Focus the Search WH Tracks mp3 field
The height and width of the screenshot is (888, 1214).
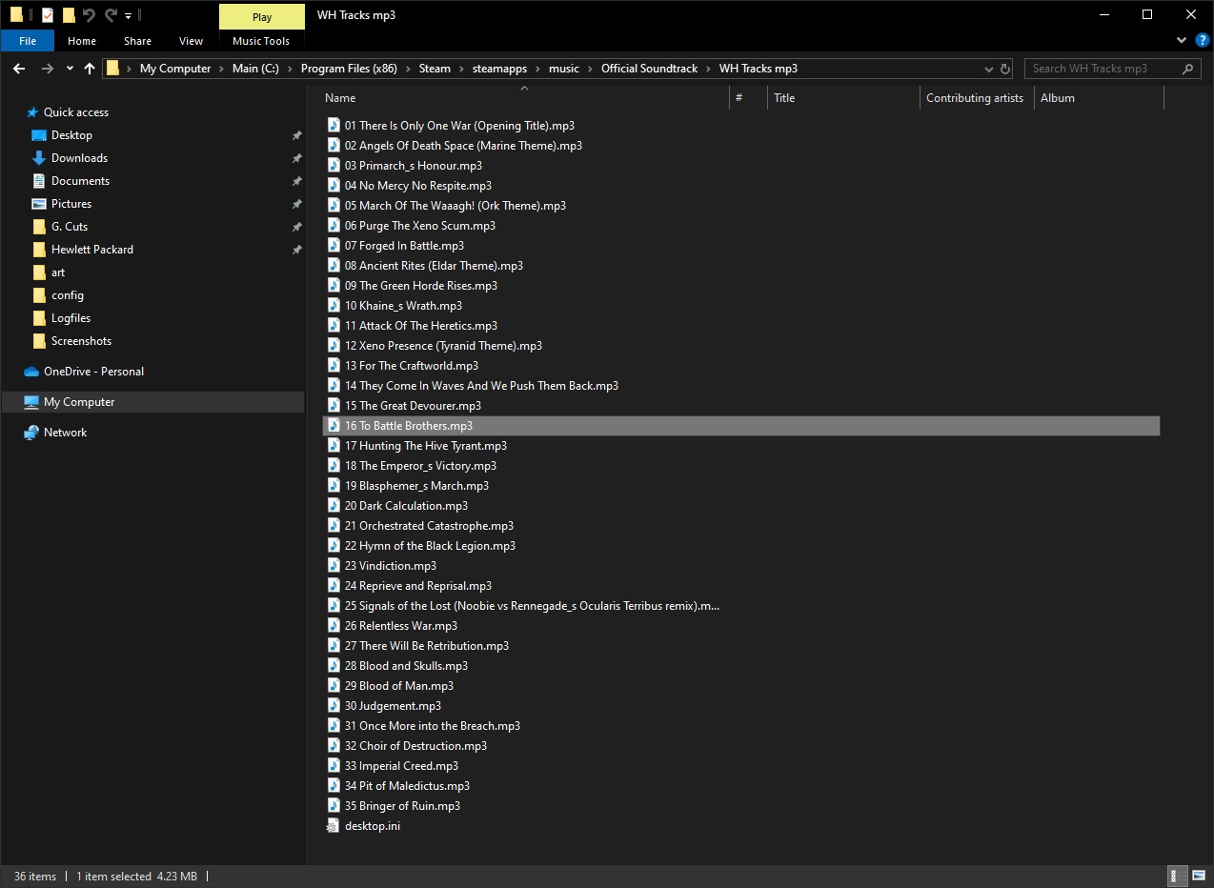[x=1112, y=69]
